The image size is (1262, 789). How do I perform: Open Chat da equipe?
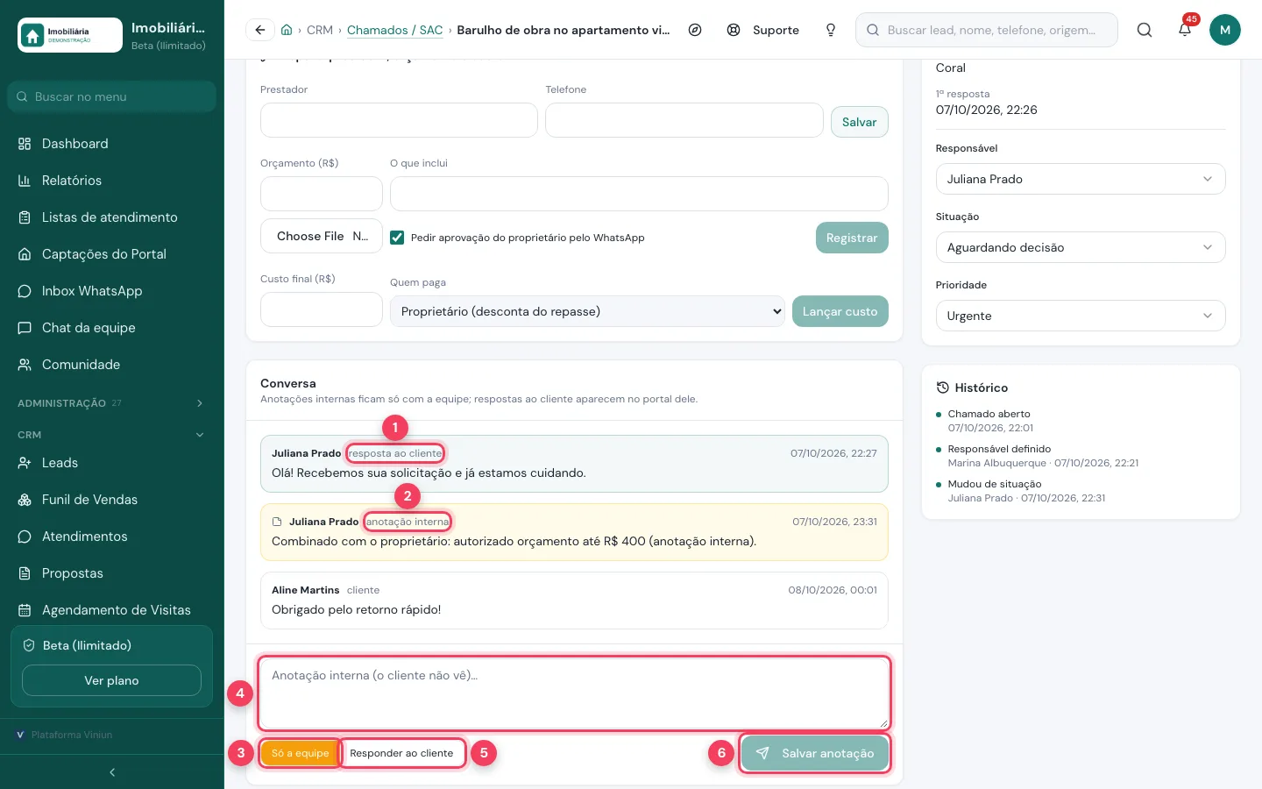112,328
